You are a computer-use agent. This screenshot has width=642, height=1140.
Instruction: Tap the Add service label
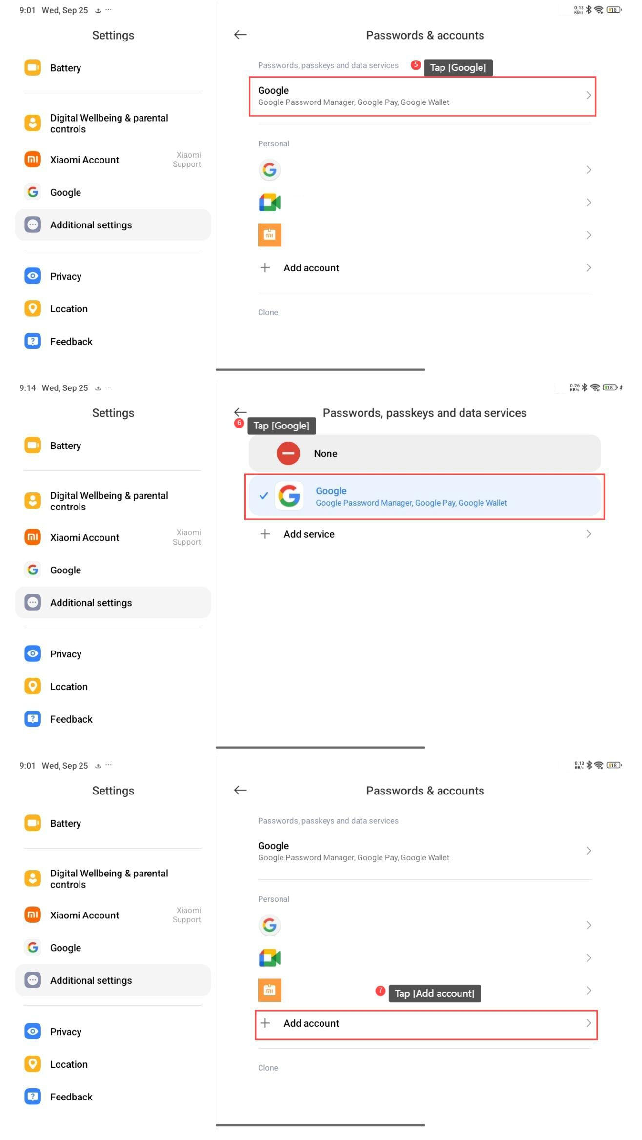point(309,534)
